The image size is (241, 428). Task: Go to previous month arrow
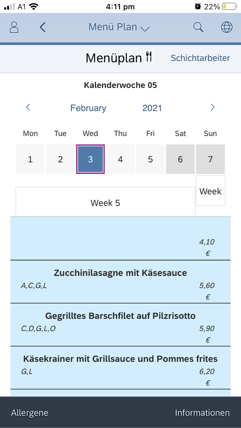[28, 108]
